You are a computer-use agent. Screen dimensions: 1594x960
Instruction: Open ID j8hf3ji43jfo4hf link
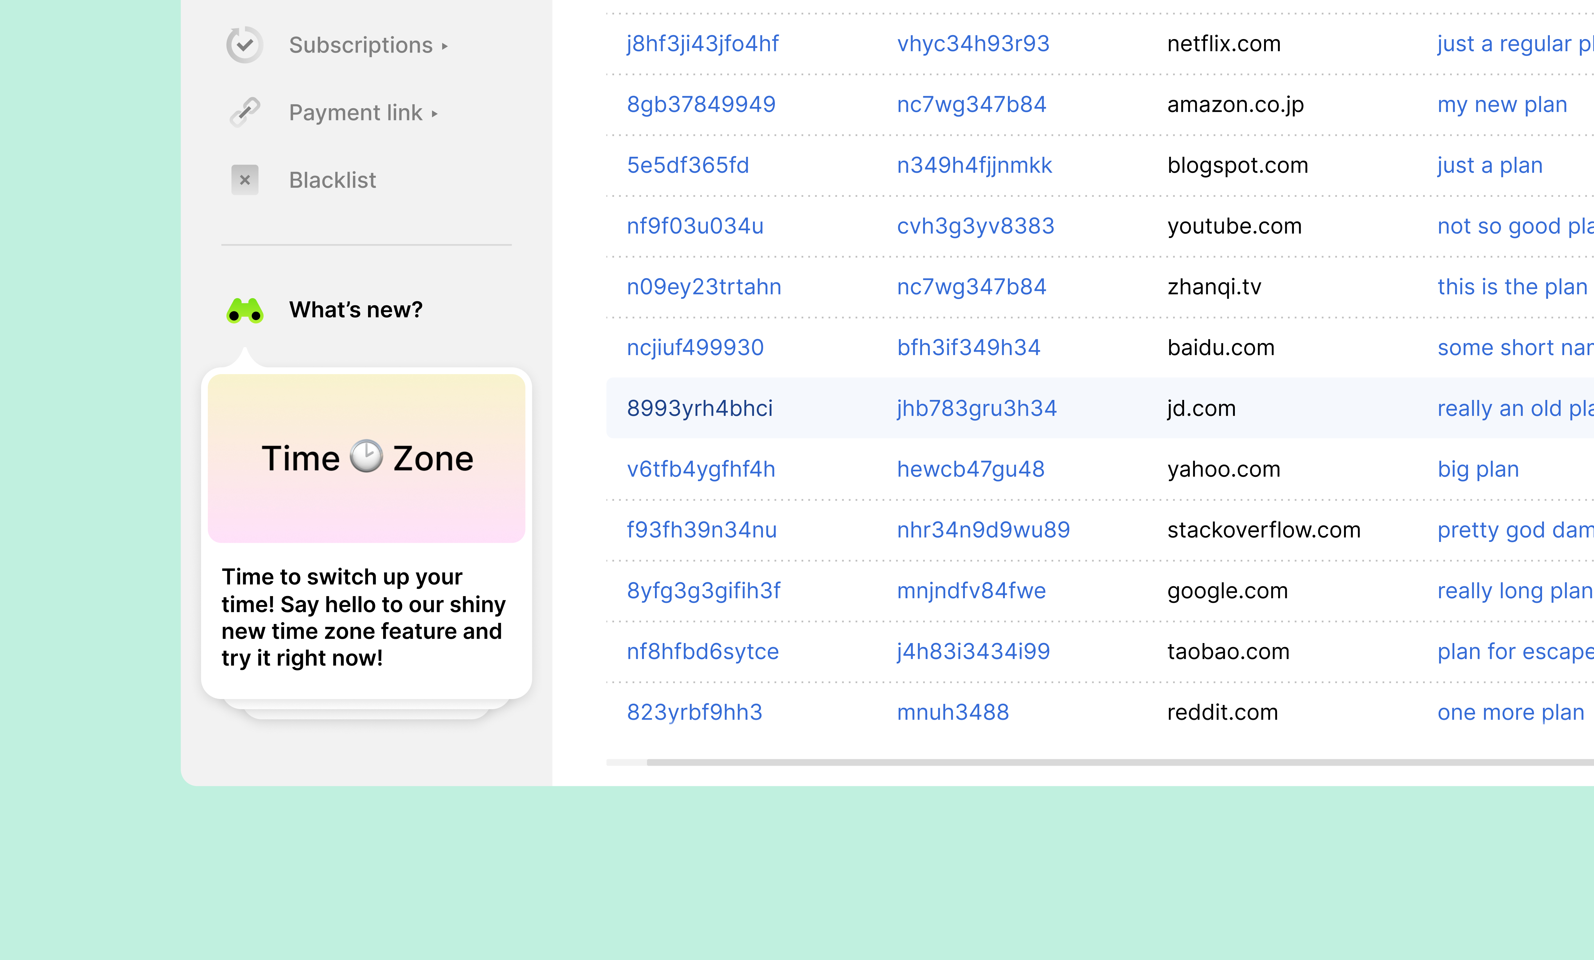(703, 43)
